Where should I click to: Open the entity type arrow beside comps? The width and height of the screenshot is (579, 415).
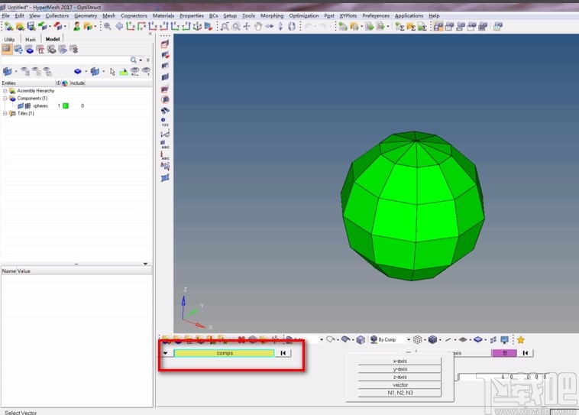[166, 354]
